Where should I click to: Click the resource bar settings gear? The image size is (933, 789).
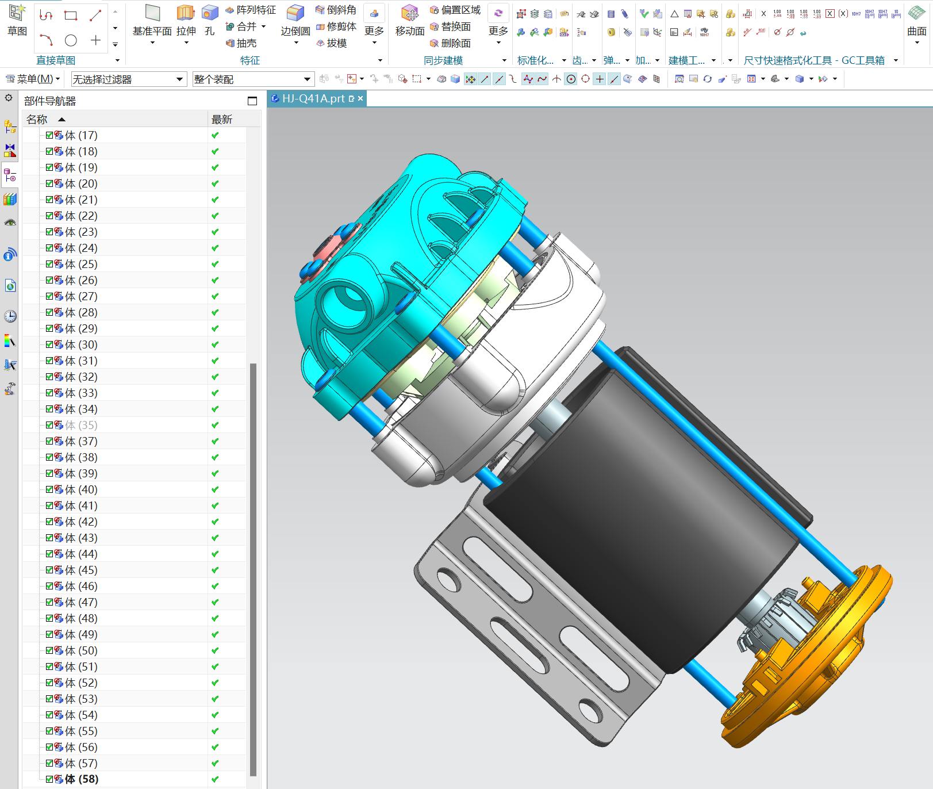click(x=9, y=98)
